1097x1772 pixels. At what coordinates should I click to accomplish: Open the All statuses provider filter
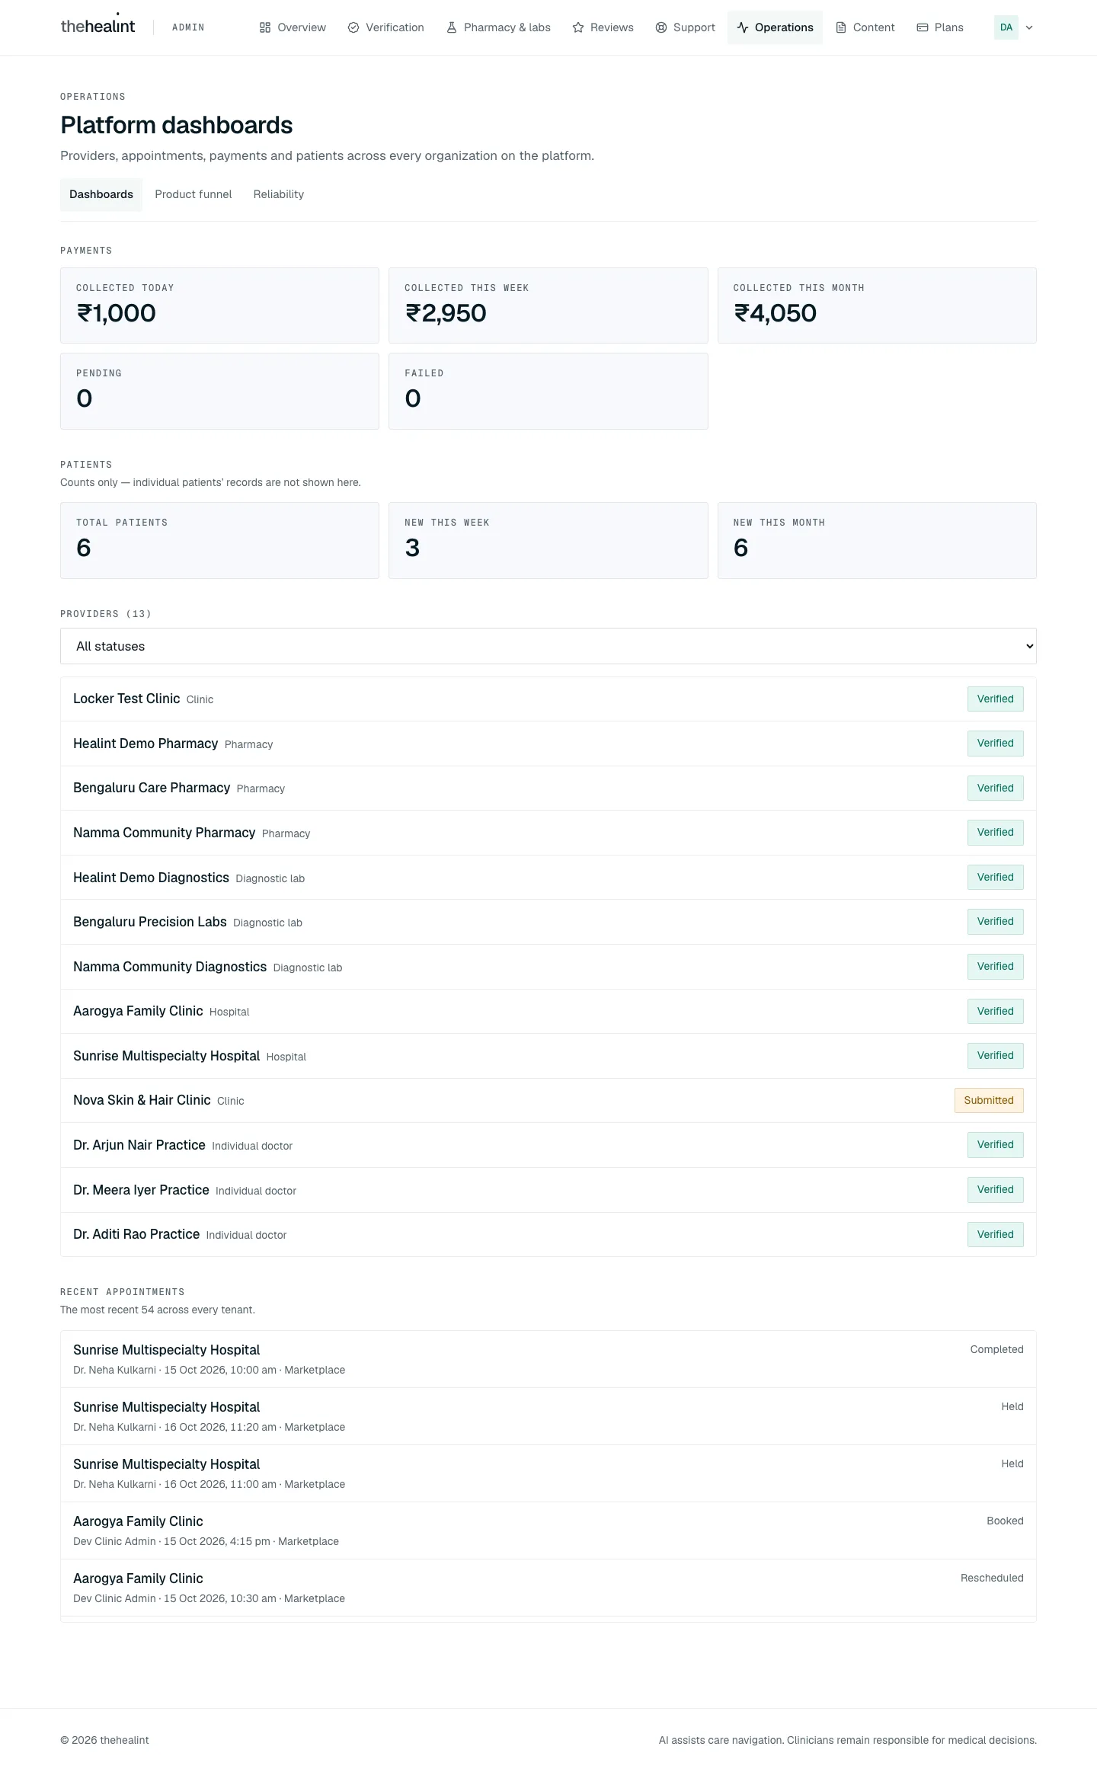click(548, 646)
